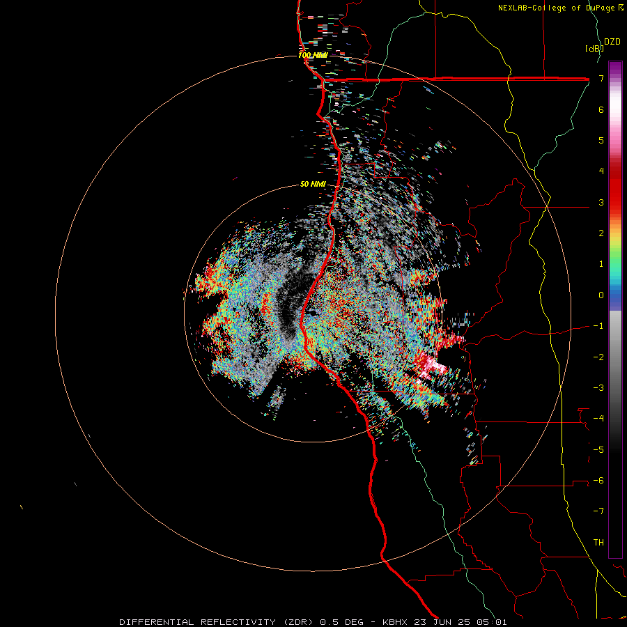Viewport: 627px width, 627px height.
Task: Click the TH threshold label on scale
Action: point(598,542)
